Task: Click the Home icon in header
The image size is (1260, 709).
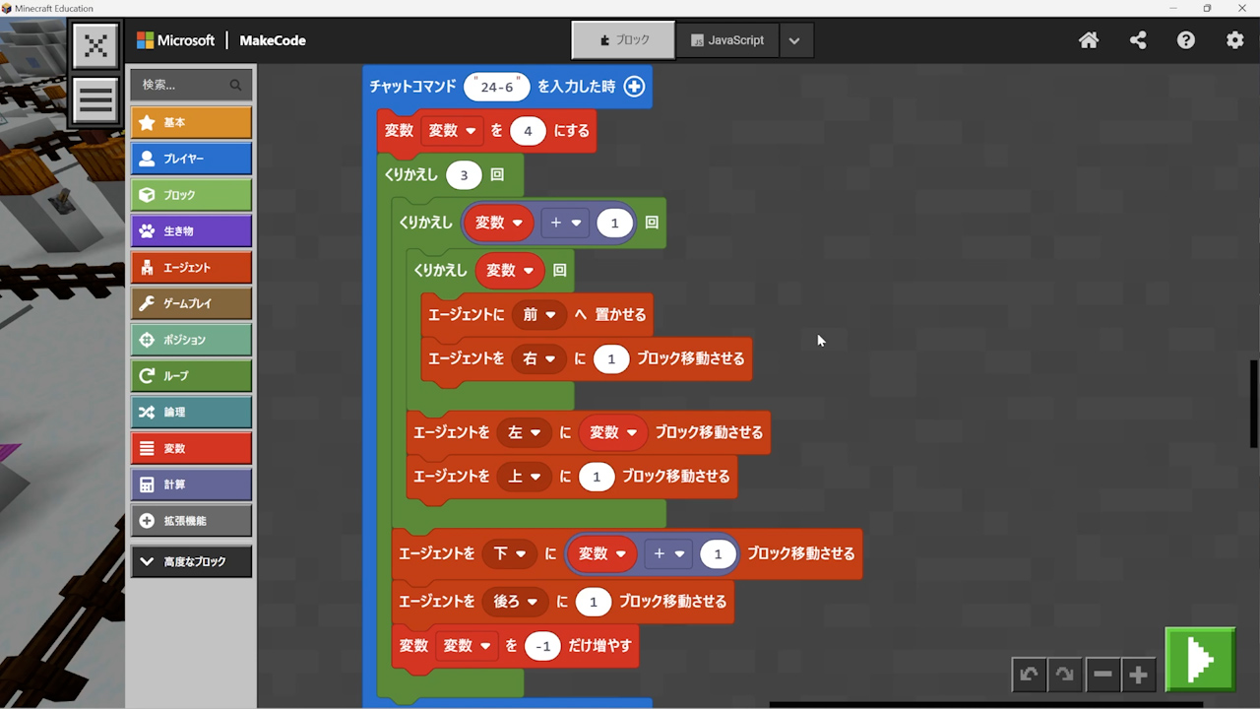Action: (x=1089, y=40)
